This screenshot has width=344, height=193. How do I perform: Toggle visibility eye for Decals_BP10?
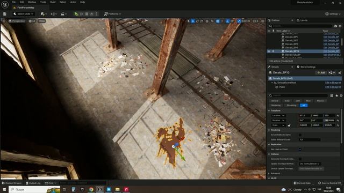coord(269,51)
